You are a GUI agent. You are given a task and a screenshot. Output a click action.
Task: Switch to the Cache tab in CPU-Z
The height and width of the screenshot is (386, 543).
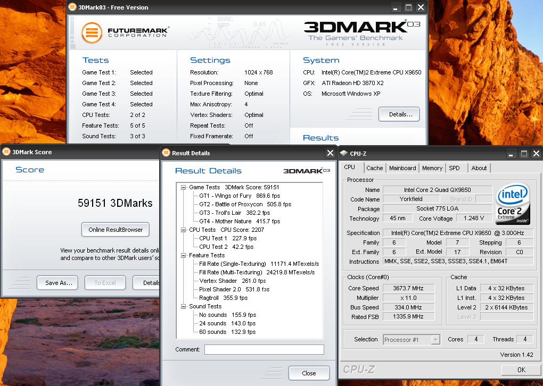tap(374, 168)
